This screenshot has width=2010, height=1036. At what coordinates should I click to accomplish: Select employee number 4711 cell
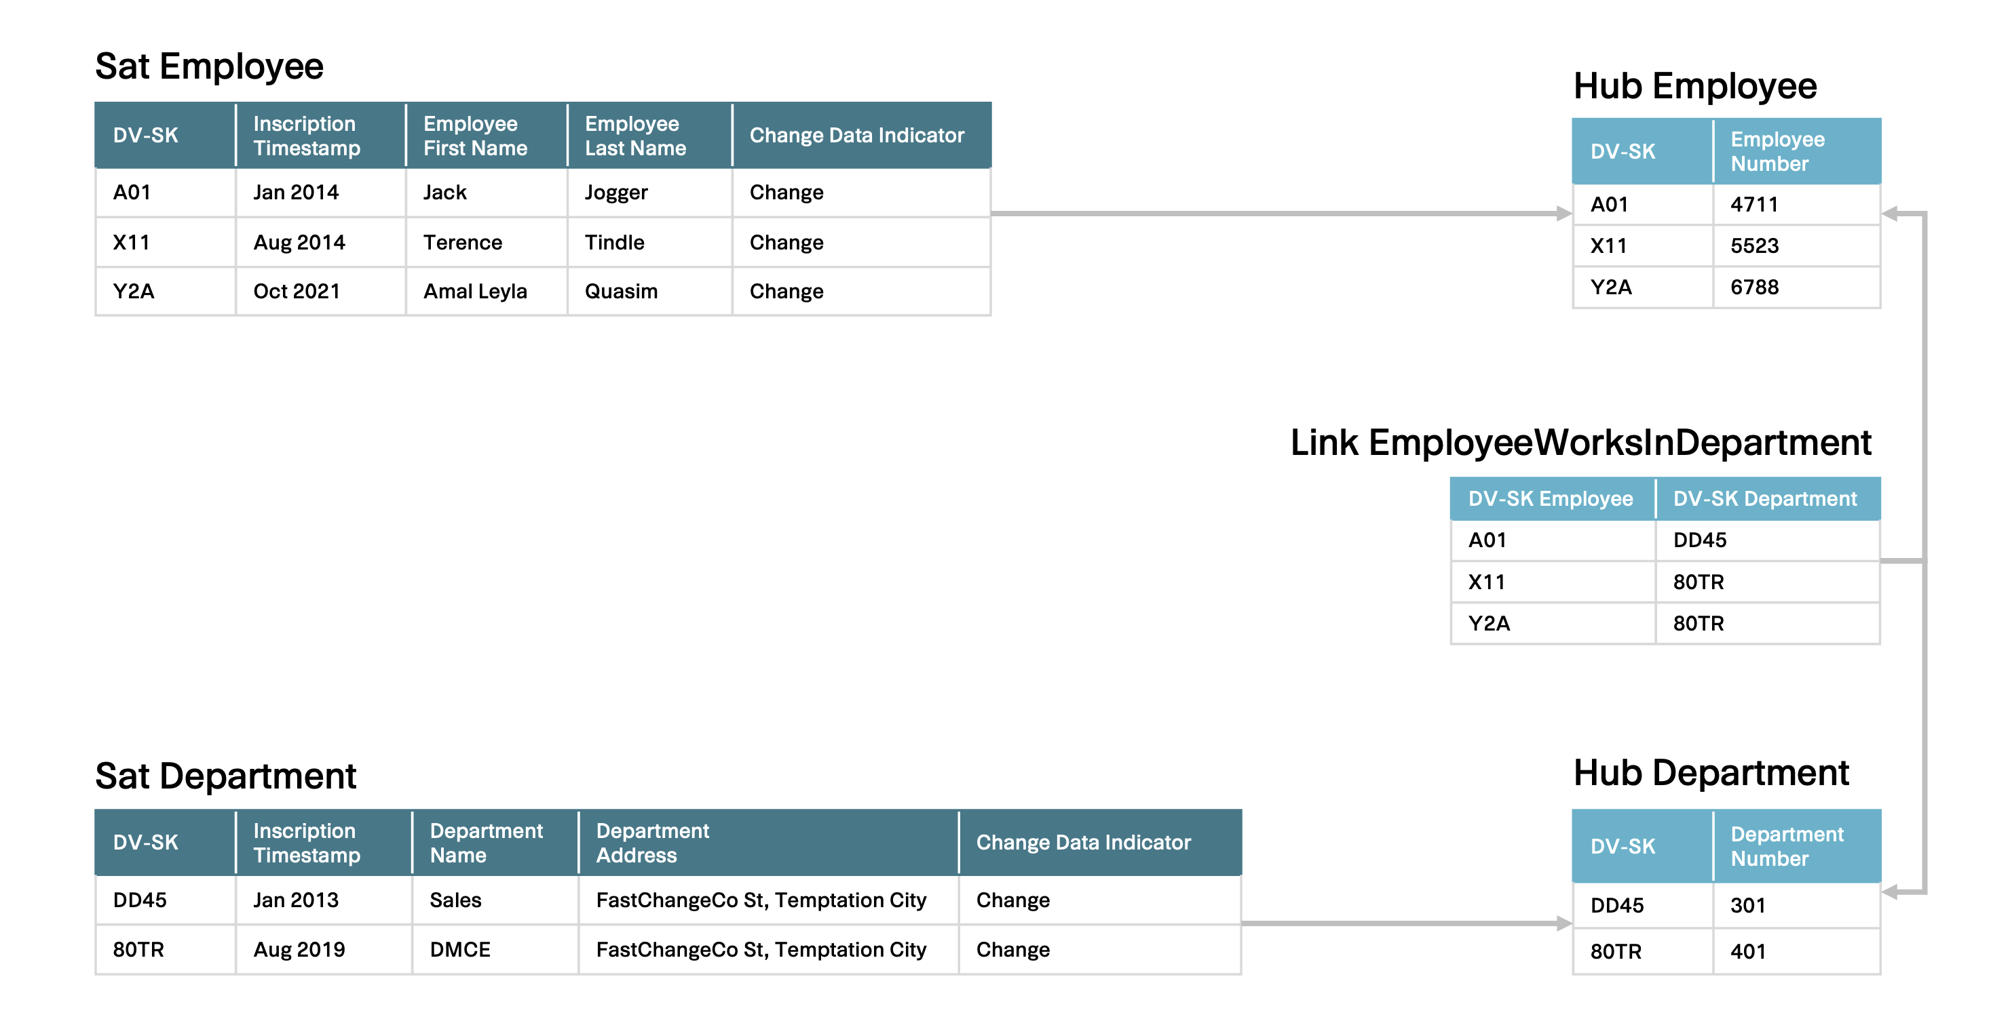pos(1753,205)
